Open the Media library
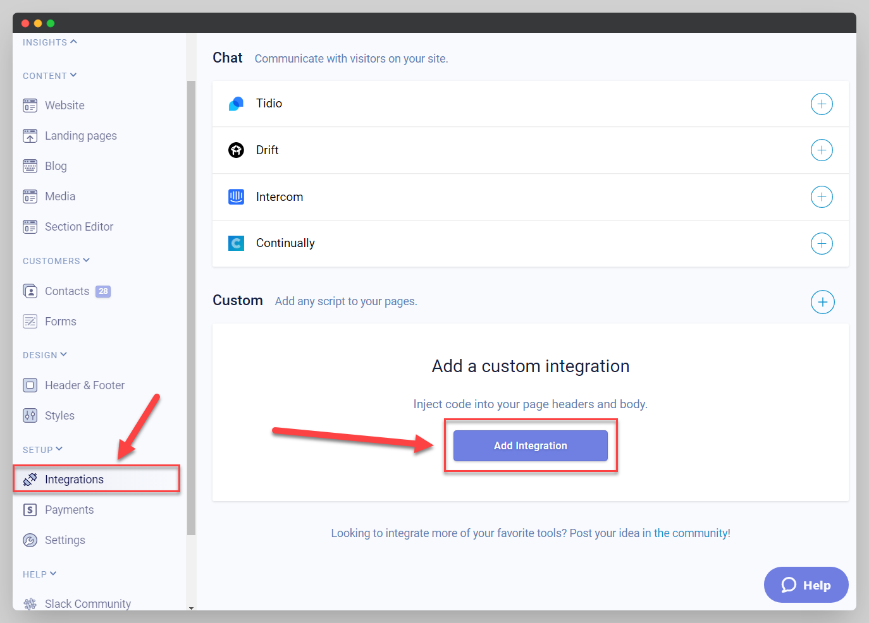 tap(30, 196)
